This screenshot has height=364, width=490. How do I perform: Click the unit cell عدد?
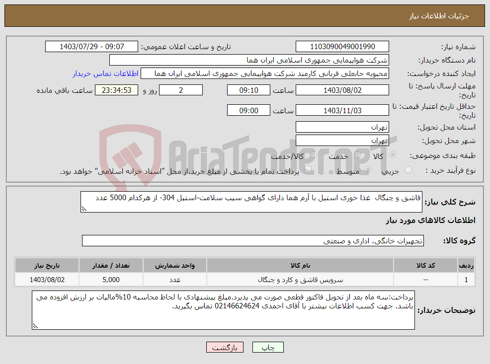click(175, 280)
